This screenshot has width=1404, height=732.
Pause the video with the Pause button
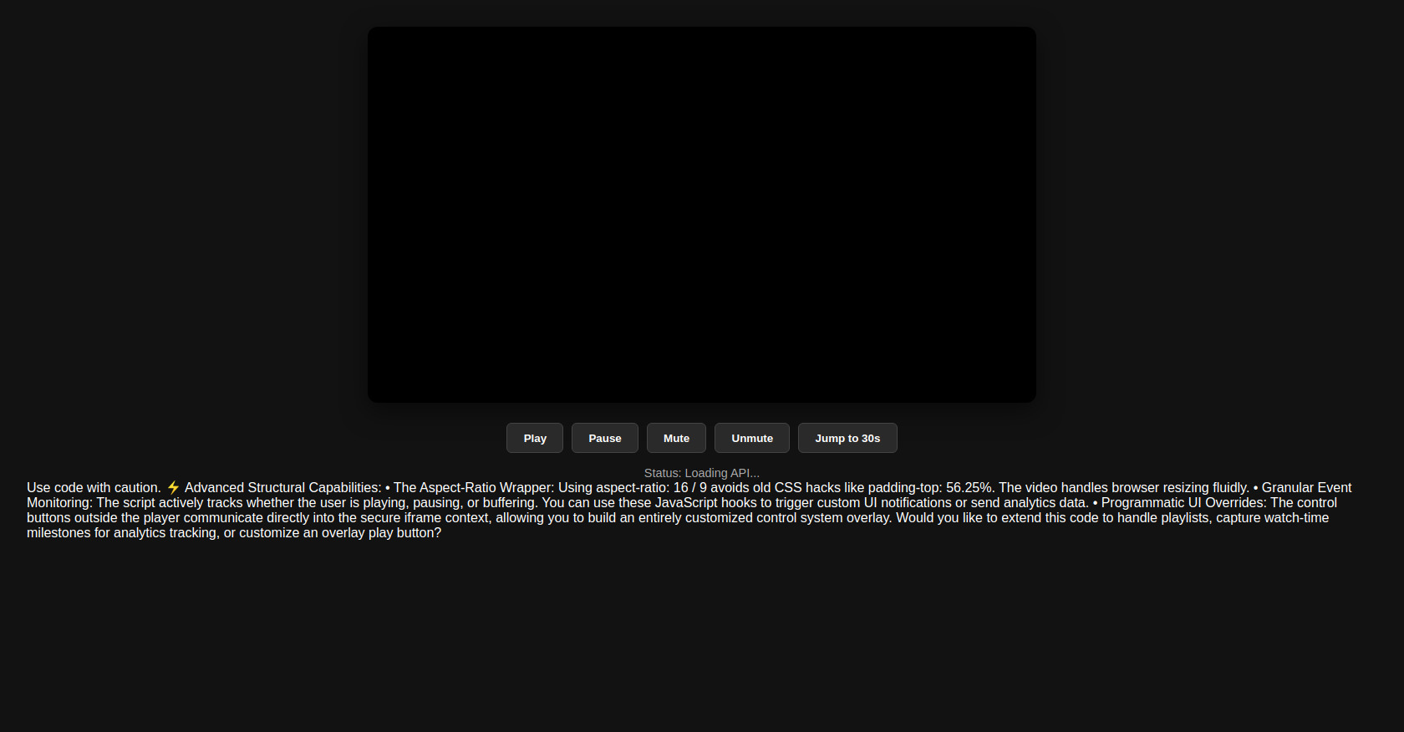(x=605, y=438)
